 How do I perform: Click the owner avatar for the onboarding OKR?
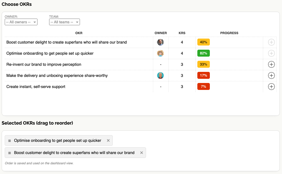pos(160,53)
